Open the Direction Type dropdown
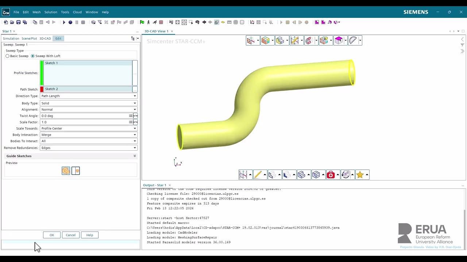This screenshot has width=467, height=262. click(89, 96)
